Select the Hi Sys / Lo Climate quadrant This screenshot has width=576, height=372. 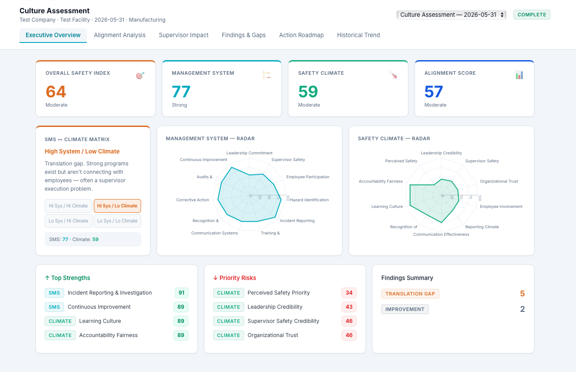pos(117,206)
